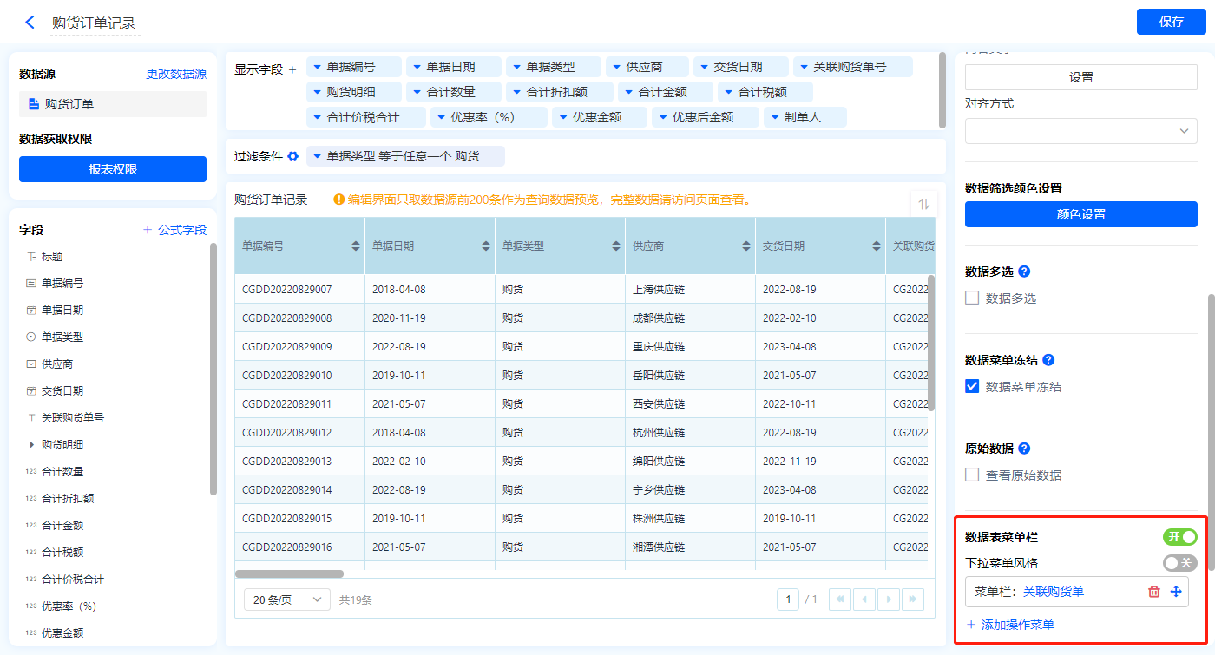This screenshot has width=1215, height=655.
Task: Open the 颜色设置 button
Action: [1080, 214]
